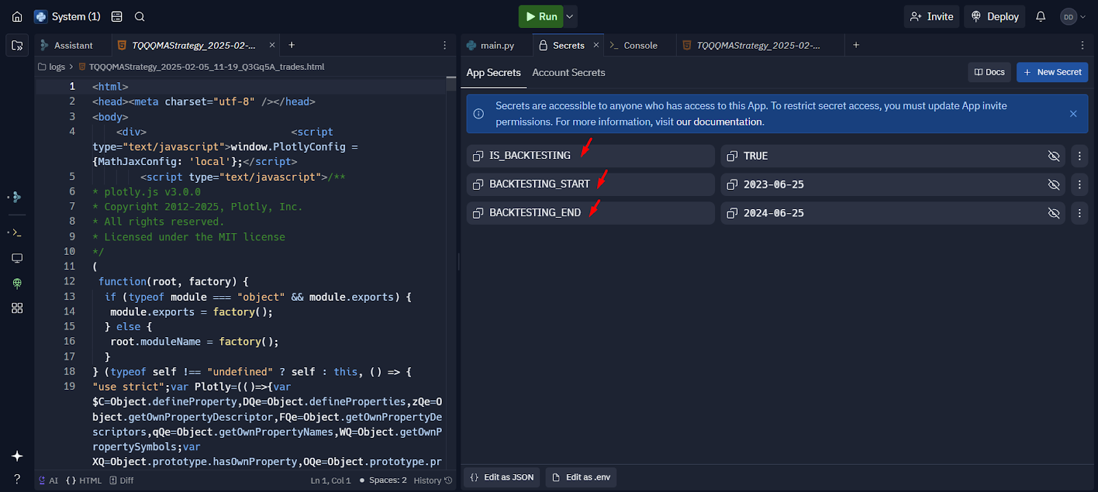Dismiss the secrets access info banner

pyautogui.click(x=1073, y=114)
